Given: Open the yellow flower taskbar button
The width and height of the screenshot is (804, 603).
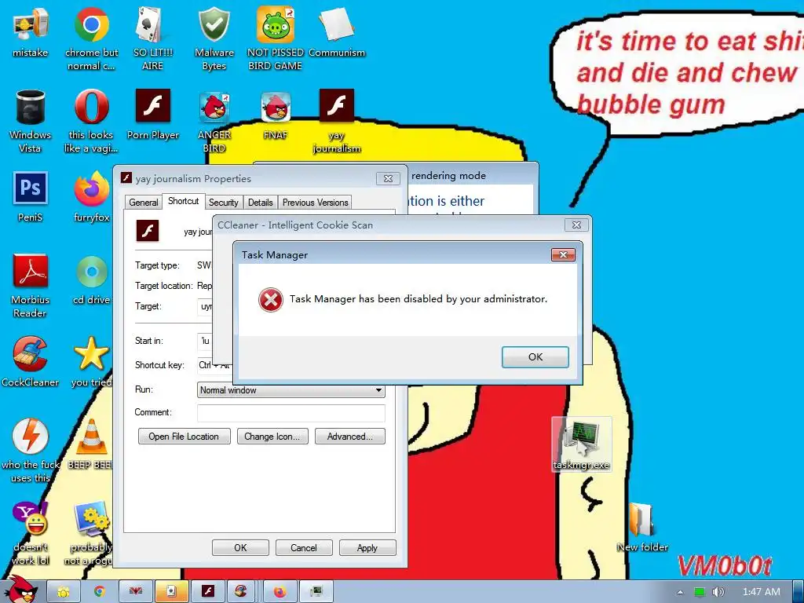Looking at the screenshot, I should (64, 592).
